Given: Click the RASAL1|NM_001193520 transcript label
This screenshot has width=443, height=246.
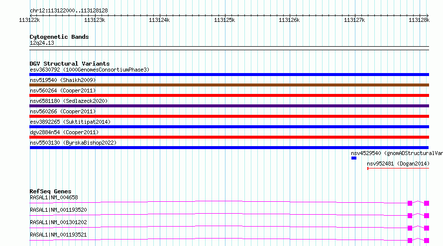Looking at the screenshot, I should click(58, 210).
